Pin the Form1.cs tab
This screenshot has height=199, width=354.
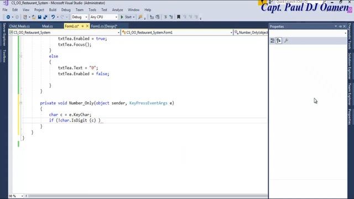[82, 26]
